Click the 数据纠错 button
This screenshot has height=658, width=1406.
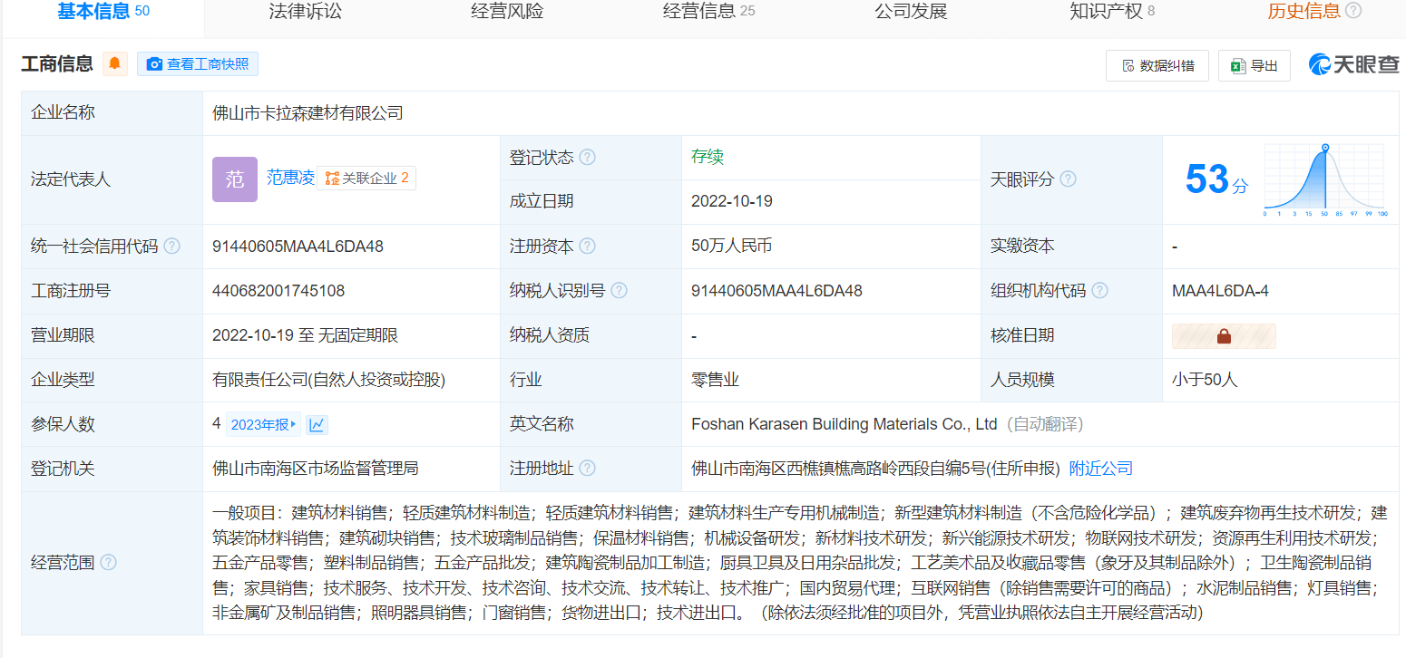pos(1157,65)
